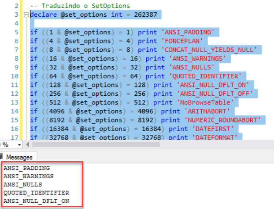The height and width of the screenshot is (209, 274).
Task: Click ANSI_NULLS in the Messages output
Action: 22,185
